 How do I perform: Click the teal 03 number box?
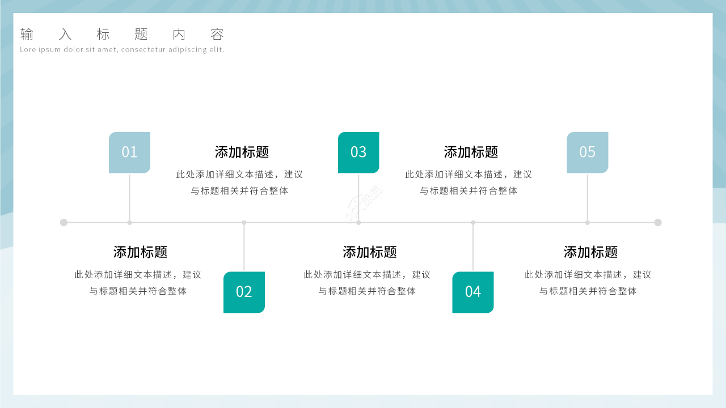[358, 152]
